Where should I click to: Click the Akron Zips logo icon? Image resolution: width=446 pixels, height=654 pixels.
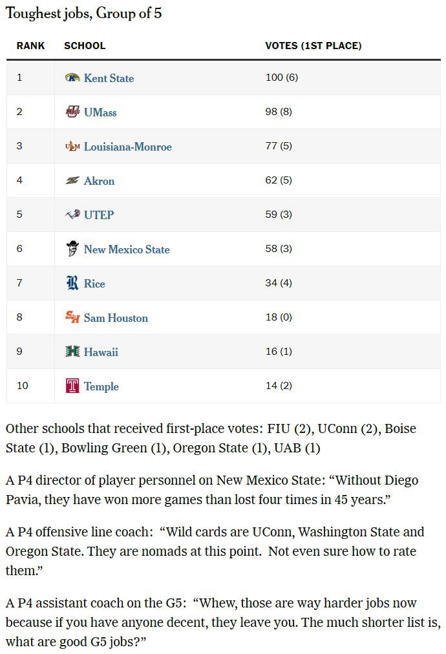tap(72, 181)
